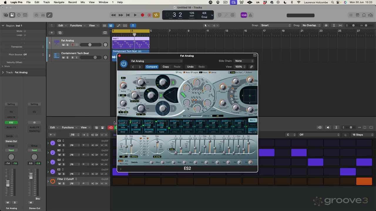Open the List Editors icon
376x211 pixels.
tap(351, 15)
